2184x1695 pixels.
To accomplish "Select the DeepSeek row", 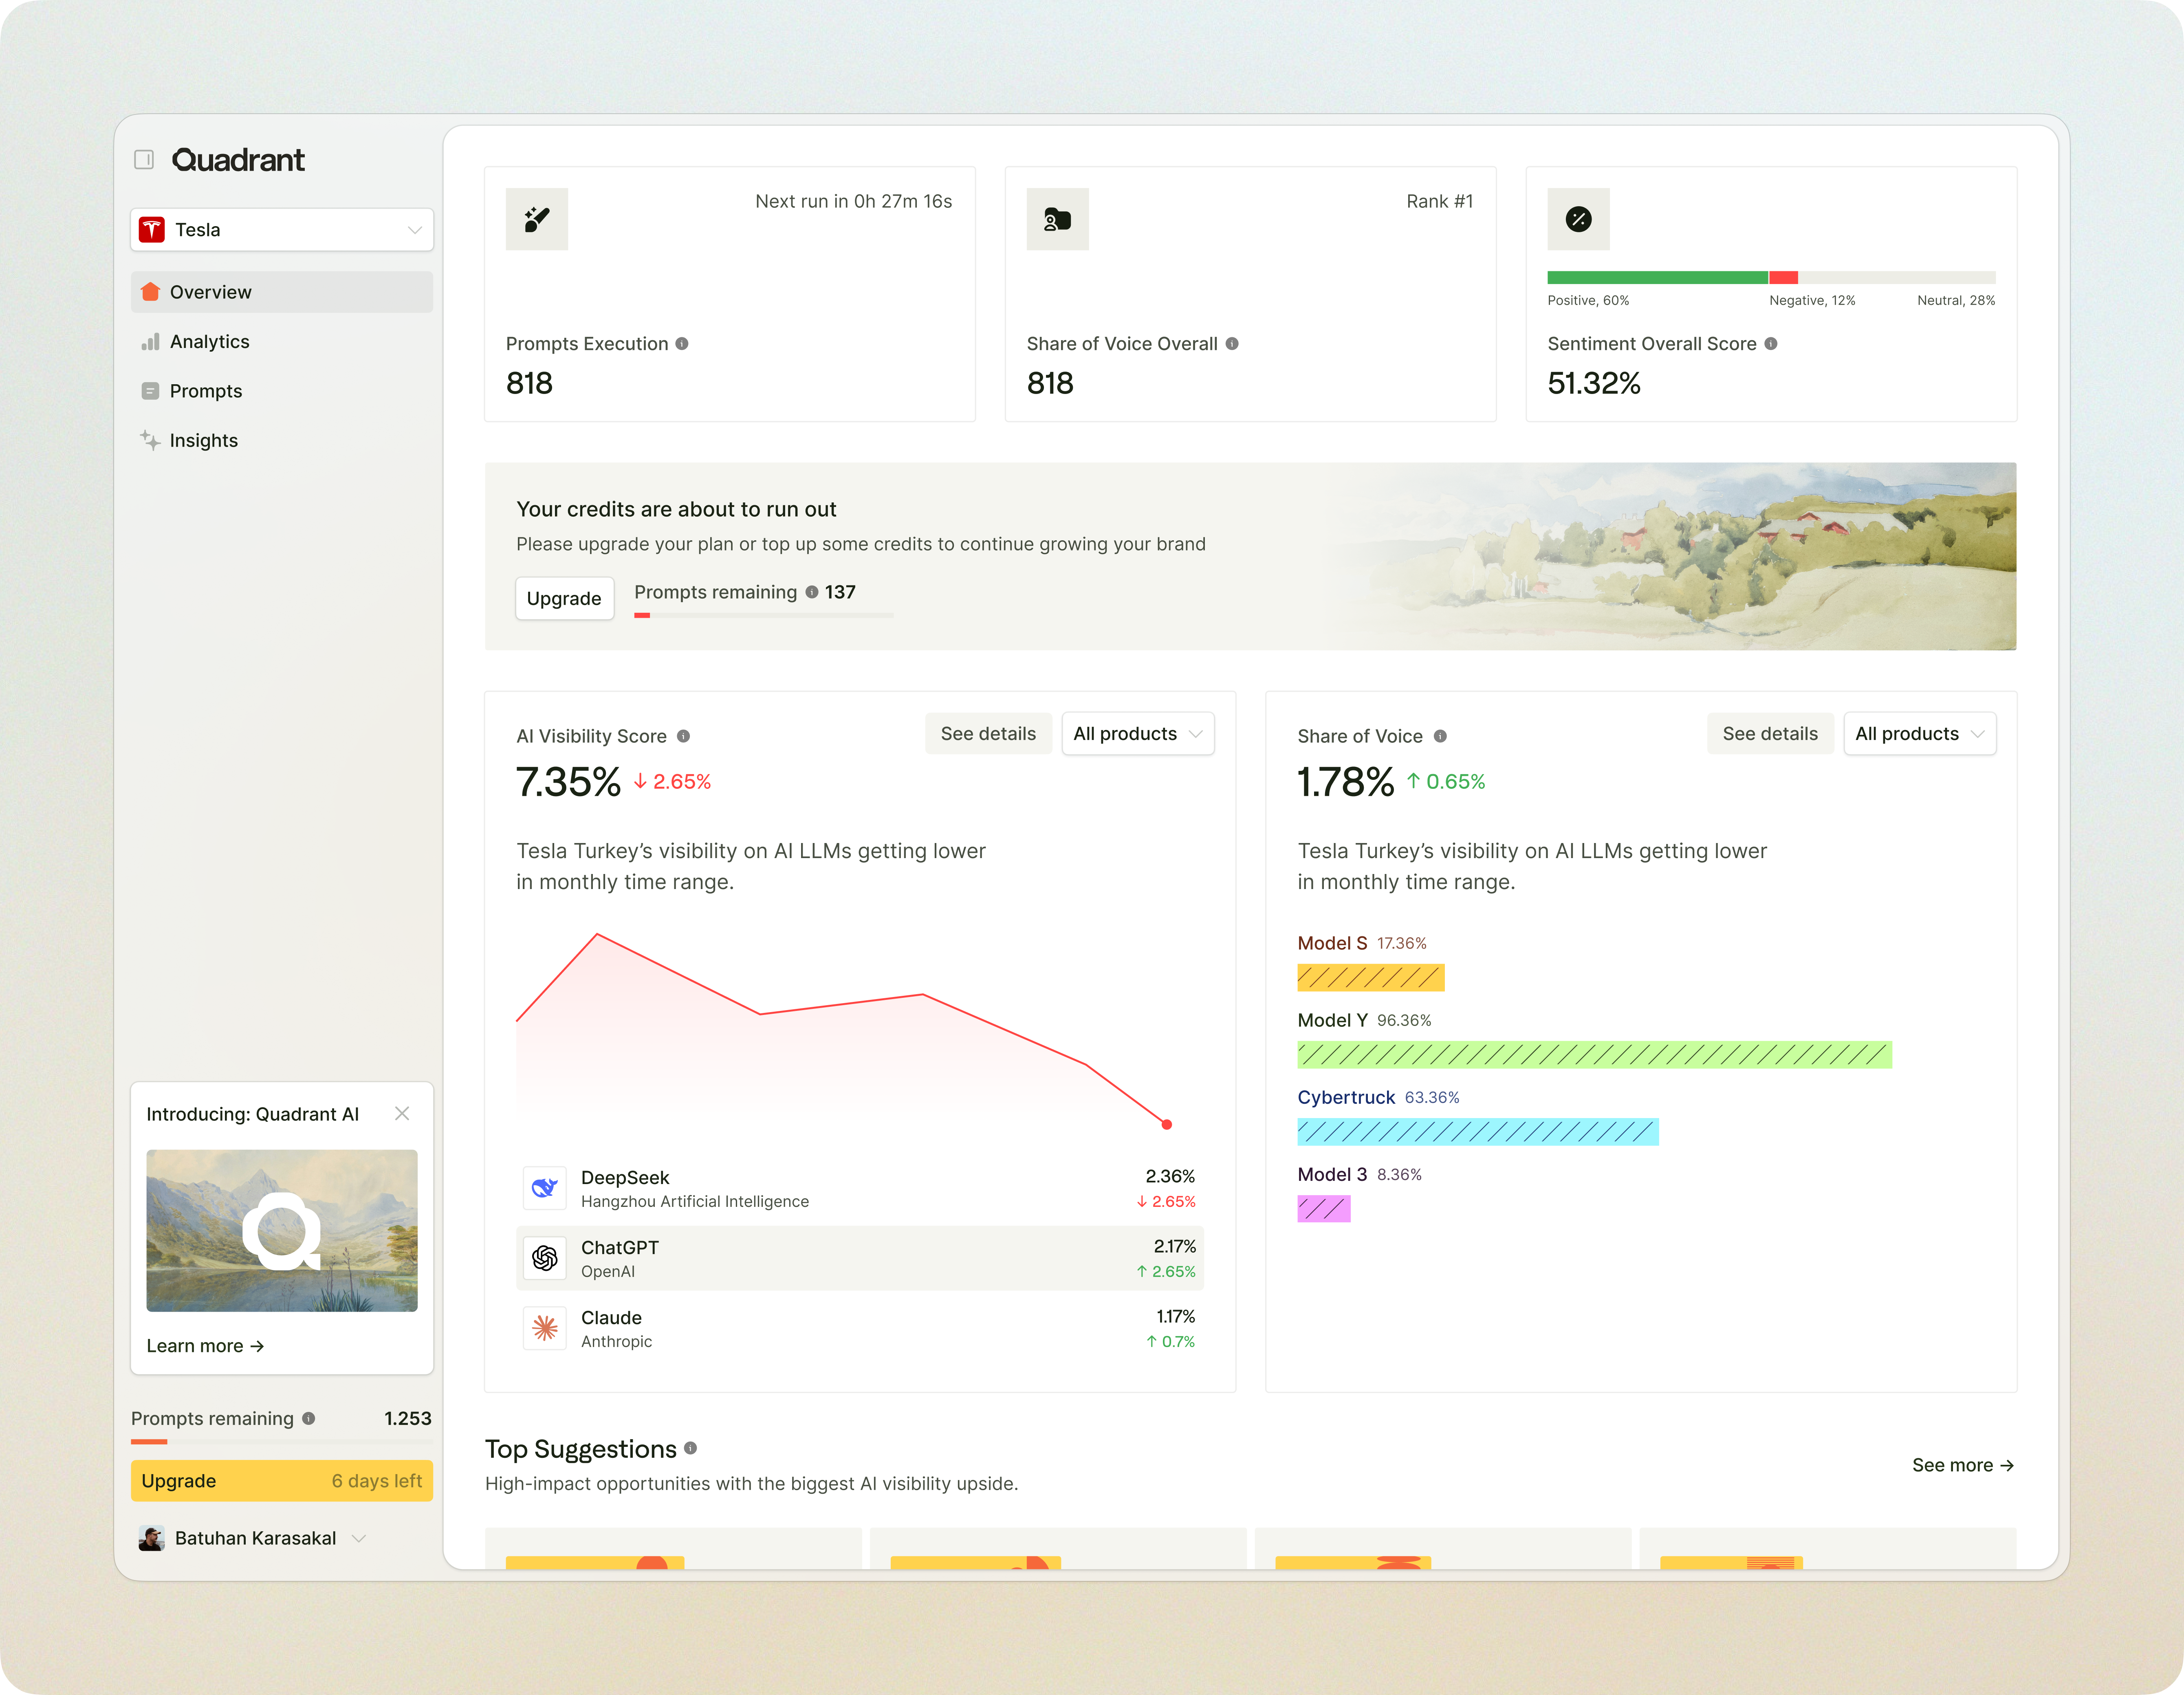I will pyautogui.click(x=860, y=1188).
